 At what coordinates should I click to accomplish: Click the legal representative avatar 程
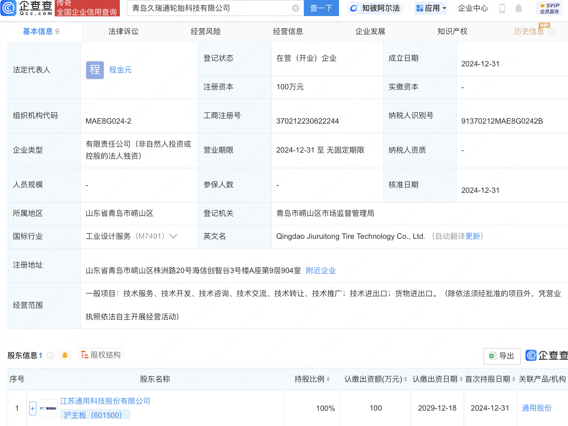(95, 70)
